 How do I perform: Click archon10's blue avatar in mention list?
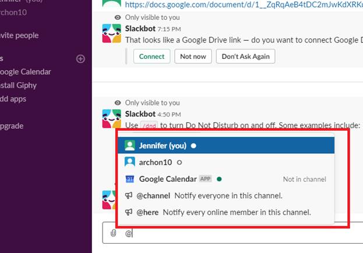(x=129, y=162)
